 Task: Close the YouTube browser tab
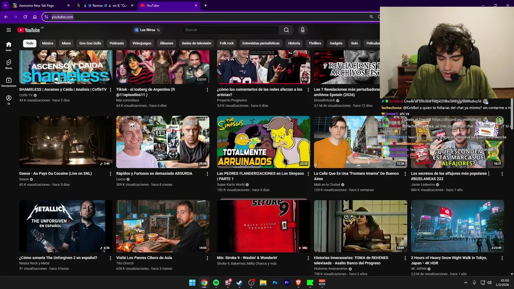[x=196, y=6]
